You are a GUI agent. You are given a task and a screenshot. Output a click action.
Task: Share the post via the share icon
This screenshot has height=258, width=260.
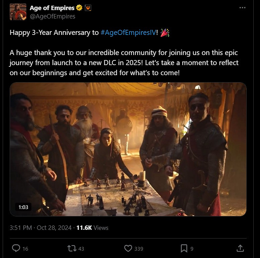pos(240,248)
